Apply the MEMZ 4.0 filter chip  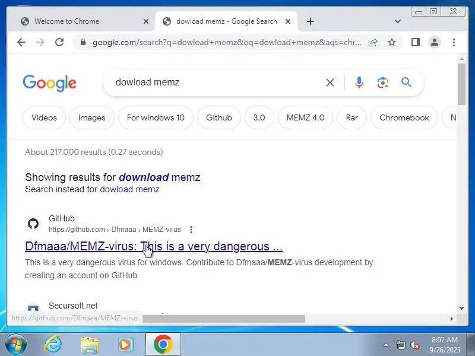click(x=305, y=117)
